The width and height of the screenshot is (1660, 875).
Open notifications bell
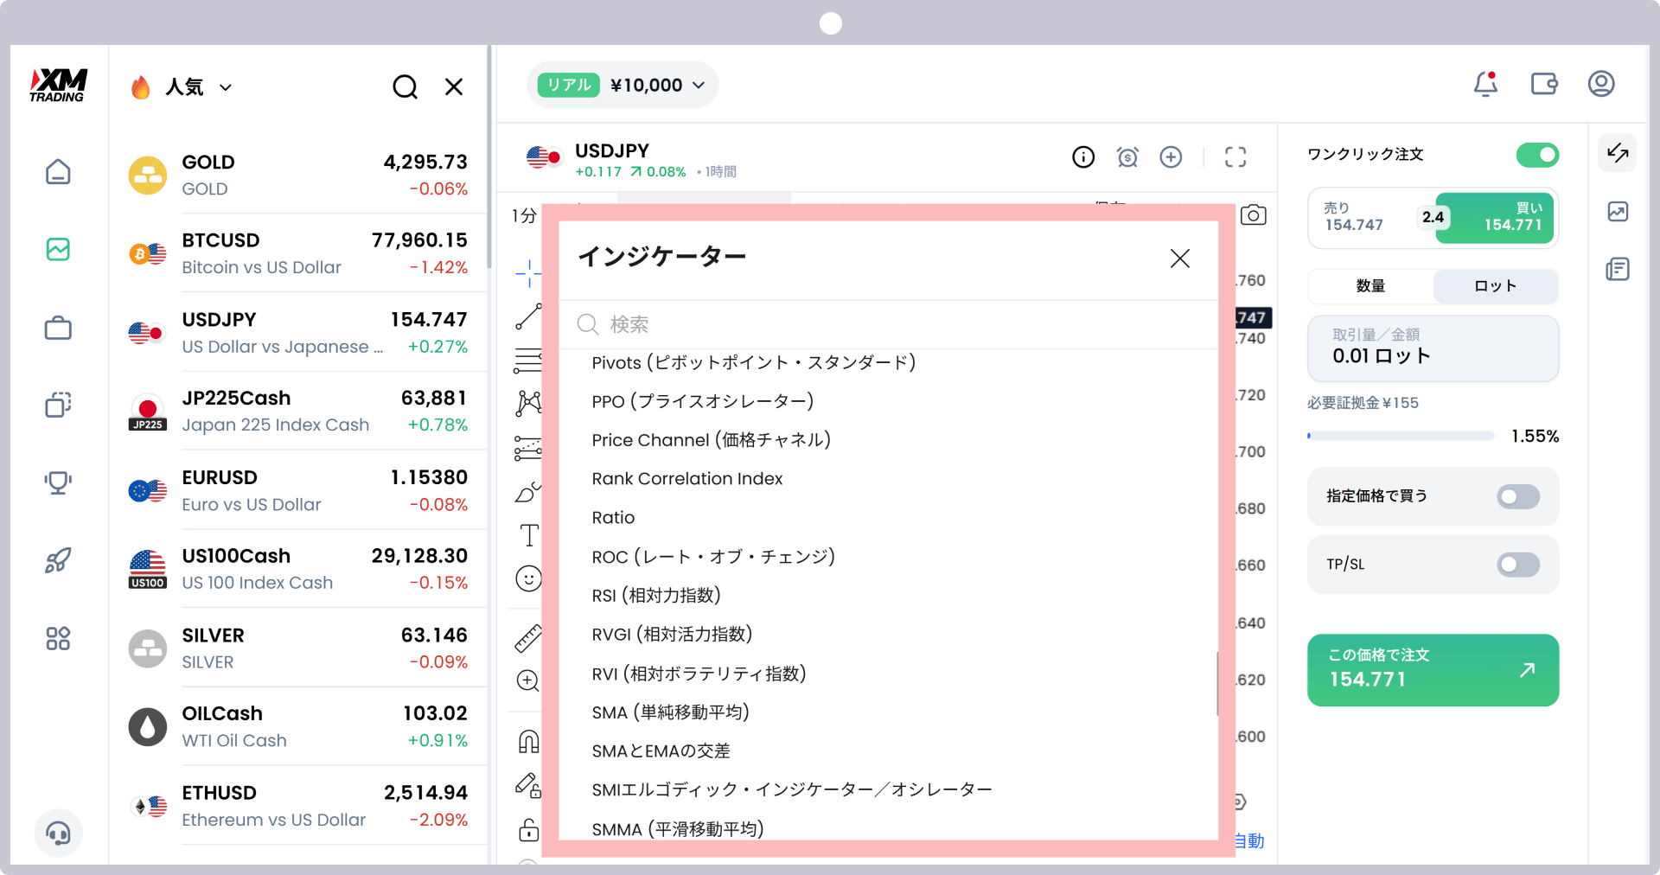coord(1485,84)
